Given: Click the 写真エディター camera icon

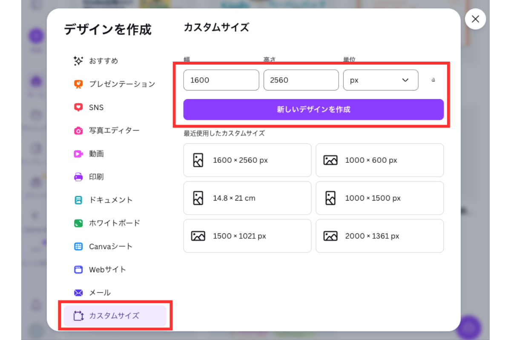Looking at the screenshot, I should [x=78, y=130].
